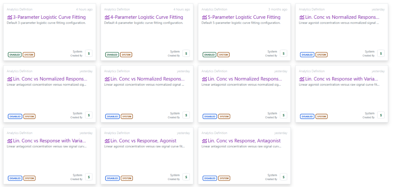Viewport: 396px width, 187px height.
Task: Click the "3 months ago" timestamp
Action: [278, 10]
